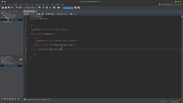Open the Run Project dropdown arrow
183x103 pixels.
[52, 8]
